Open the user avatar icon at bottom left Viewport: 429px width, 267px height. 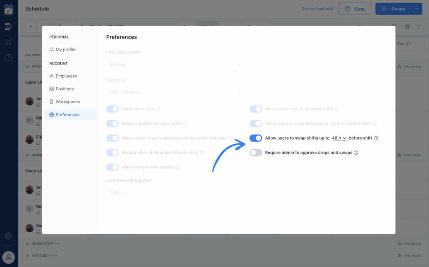click(x=8, y=257)
